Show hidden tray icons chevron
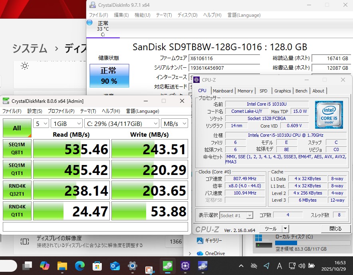The height and width of the screenshot is (275, 353). (x=241, y=266)
